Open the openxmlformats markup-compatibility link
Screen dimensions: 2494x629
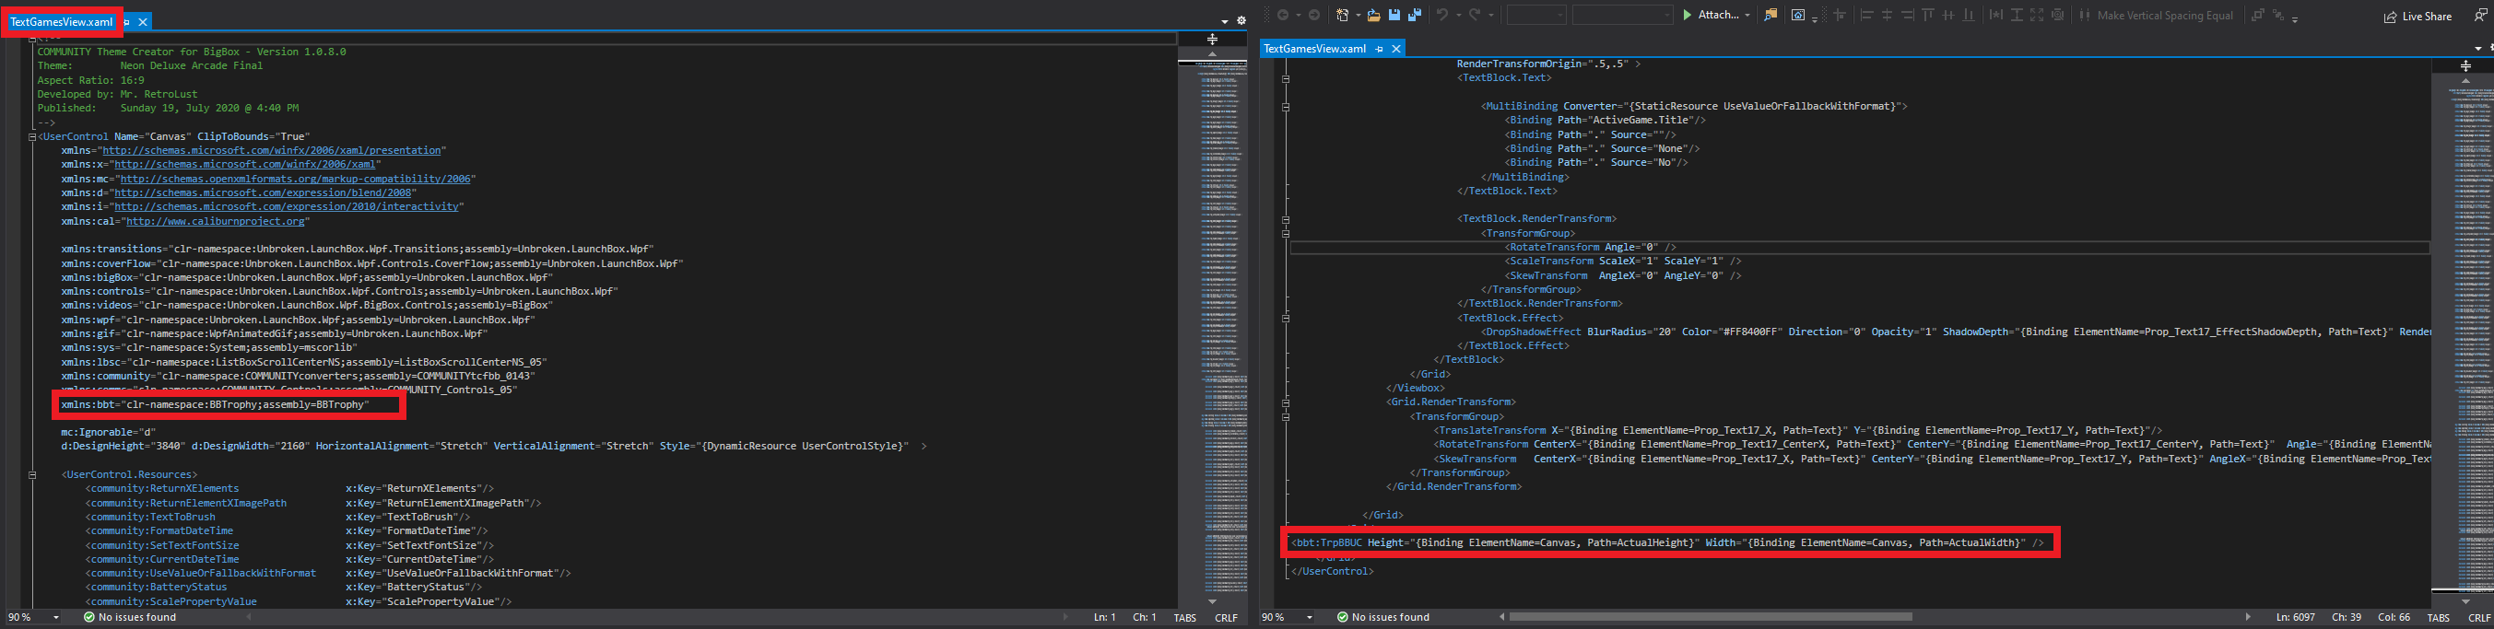point(295,178)
